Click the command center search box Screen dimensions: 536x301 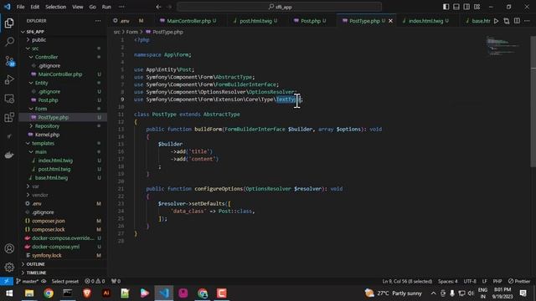pyautogui.click(x=279, y=7)
